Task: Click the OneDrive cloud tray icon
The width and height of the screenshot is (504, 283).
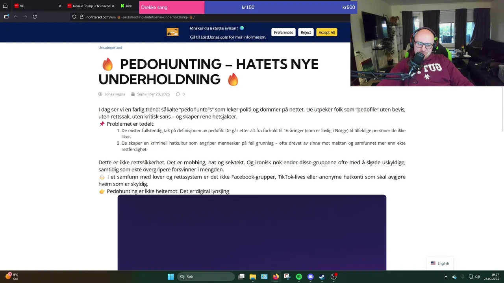Action: coord(454,277)
